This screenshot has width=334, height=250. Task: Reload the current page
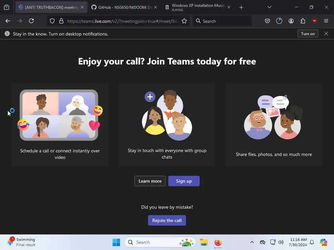(31, 21)
